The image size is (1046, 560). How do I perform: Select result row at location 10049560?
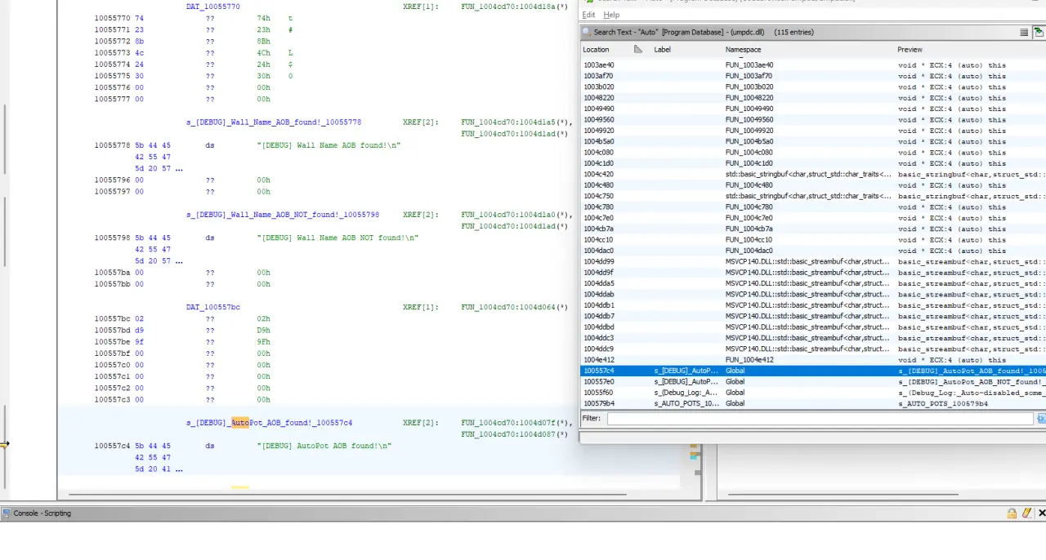(x=813, y=119)
